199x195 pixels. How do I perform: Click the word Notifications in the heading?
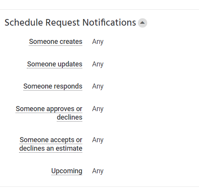tap(109, 23)
